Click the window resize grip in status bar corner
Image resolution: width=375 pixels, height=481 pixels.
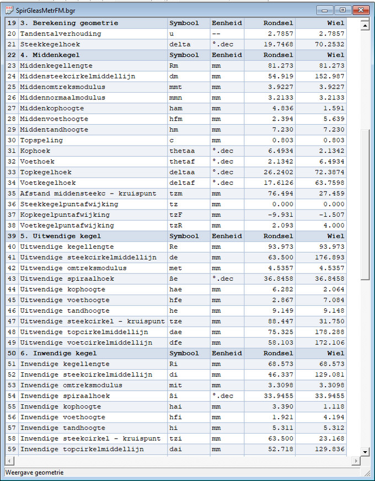pos(366,473)
